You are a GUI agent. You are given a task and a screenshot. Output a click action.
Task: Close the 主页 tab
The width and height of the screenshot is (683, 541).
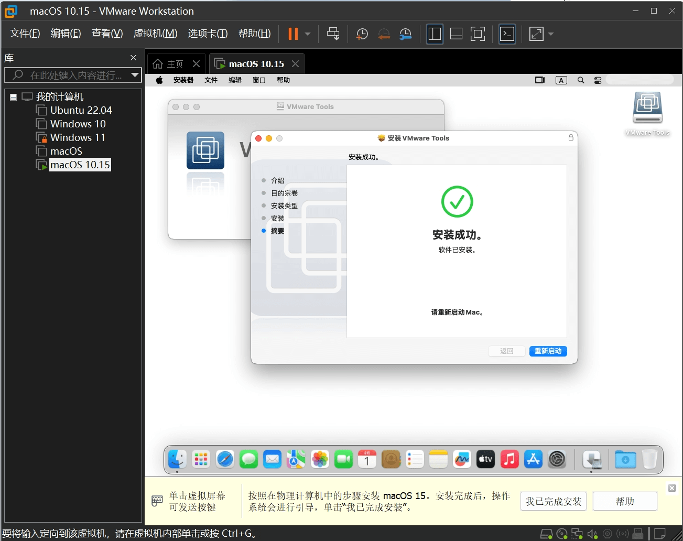pyautogui.click(x=196, y=63)
